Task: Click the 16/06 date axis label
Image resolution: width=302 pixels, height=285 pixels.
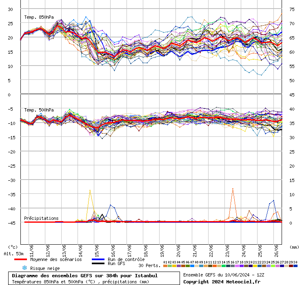Action: coord(113,251)
